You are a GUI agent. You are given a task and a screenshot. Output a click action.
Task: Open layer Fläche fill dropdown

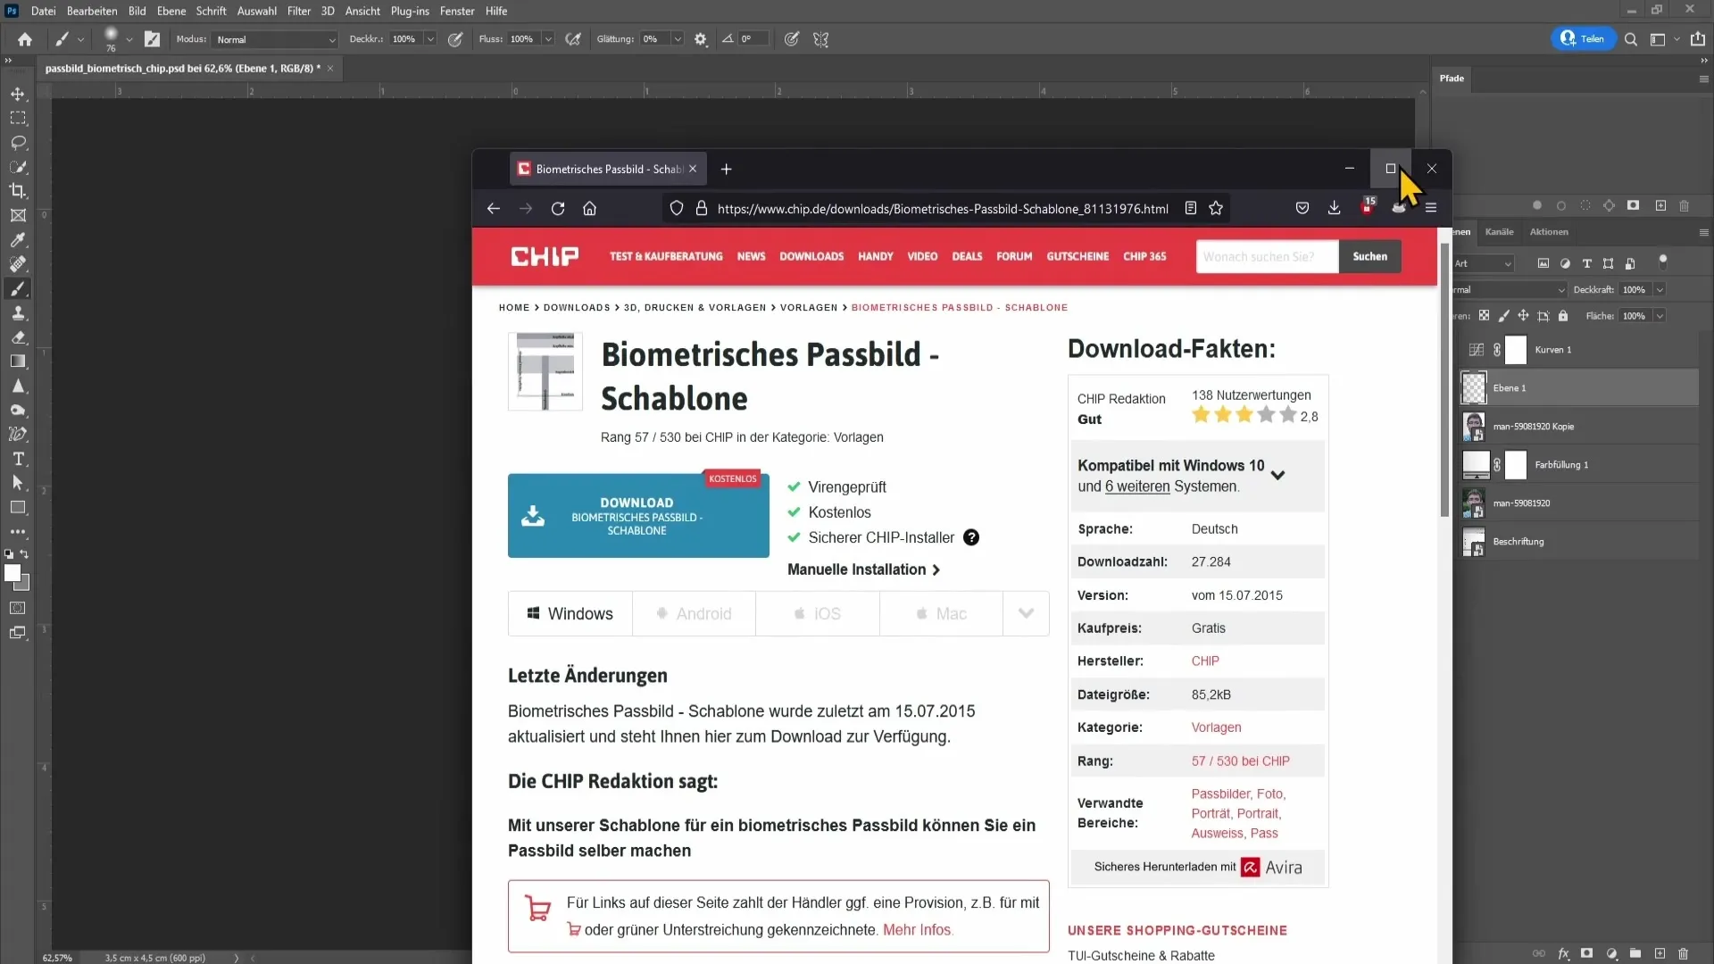coord(1660,316)
